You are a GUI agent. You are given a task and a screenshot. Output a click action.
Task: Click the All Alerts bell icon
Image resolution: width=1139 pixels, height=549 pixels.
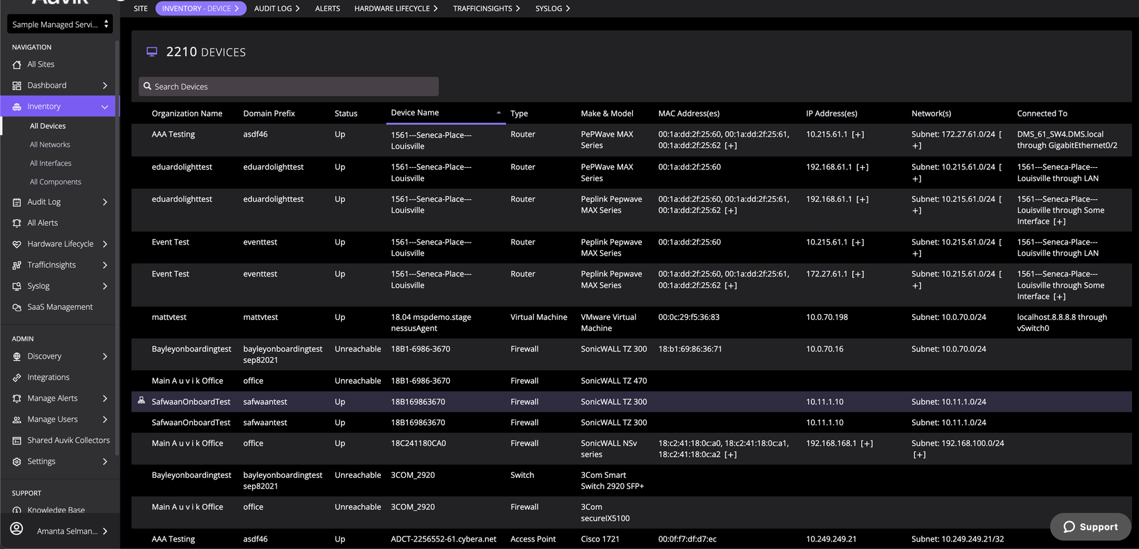[17, 223]
